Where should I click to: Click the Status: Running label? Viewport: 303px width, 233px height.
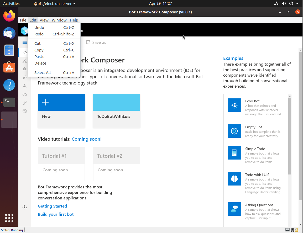[12, 230]
